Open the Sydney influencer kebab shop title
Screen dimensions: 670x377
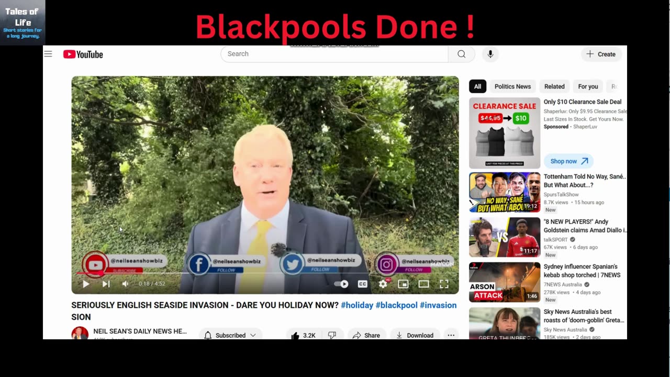pos(582,271)
